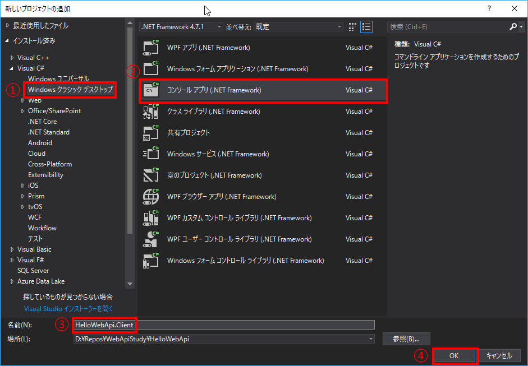Select the Windows フォーム コントロール ライブラリ icon

click(150, 261)
